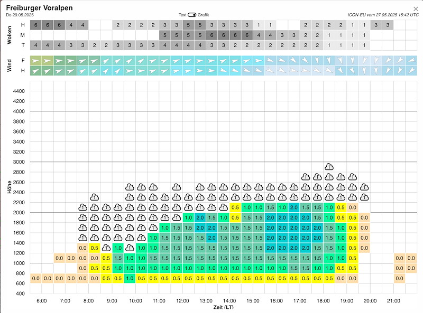This screenshot has width=423, height=313.
Task: Click the 'M' cloud layer row label
Action: coord(23,35)
